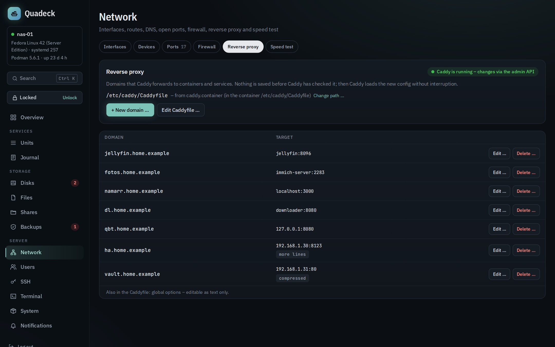Click the Overview grid icon in sidebar

point(13,117)
